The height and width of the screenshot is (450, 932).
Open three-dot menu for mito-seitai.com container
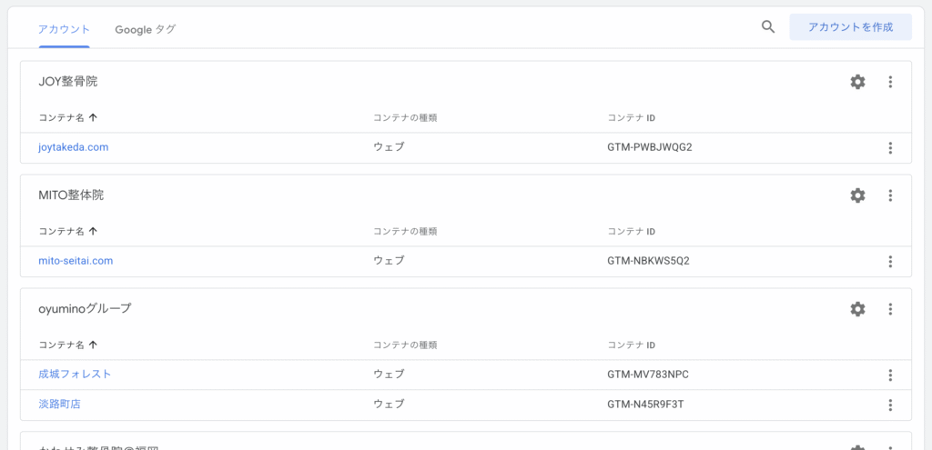[x=890, y=262]
